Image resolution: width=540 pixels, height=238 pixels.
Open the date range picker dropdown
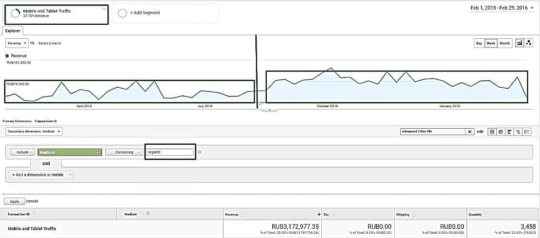(x=502, y=8)
